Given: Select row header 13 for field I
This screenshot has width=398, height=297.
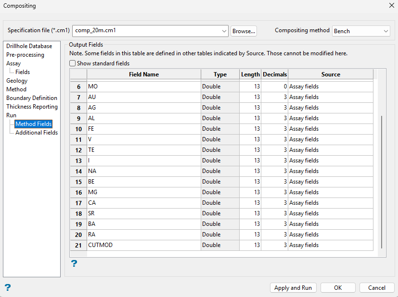Looking at the screenshot, I should pos(78,161).
